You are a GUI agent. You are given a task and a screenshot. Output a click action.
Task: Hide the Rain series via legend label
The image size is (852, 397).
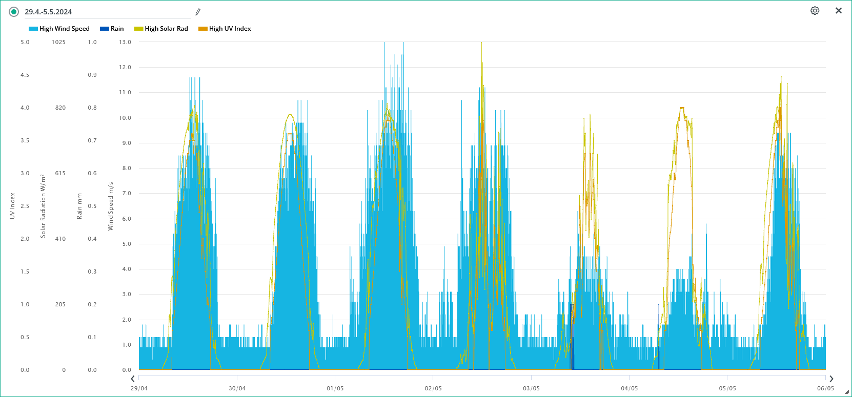tap(117, 29)
